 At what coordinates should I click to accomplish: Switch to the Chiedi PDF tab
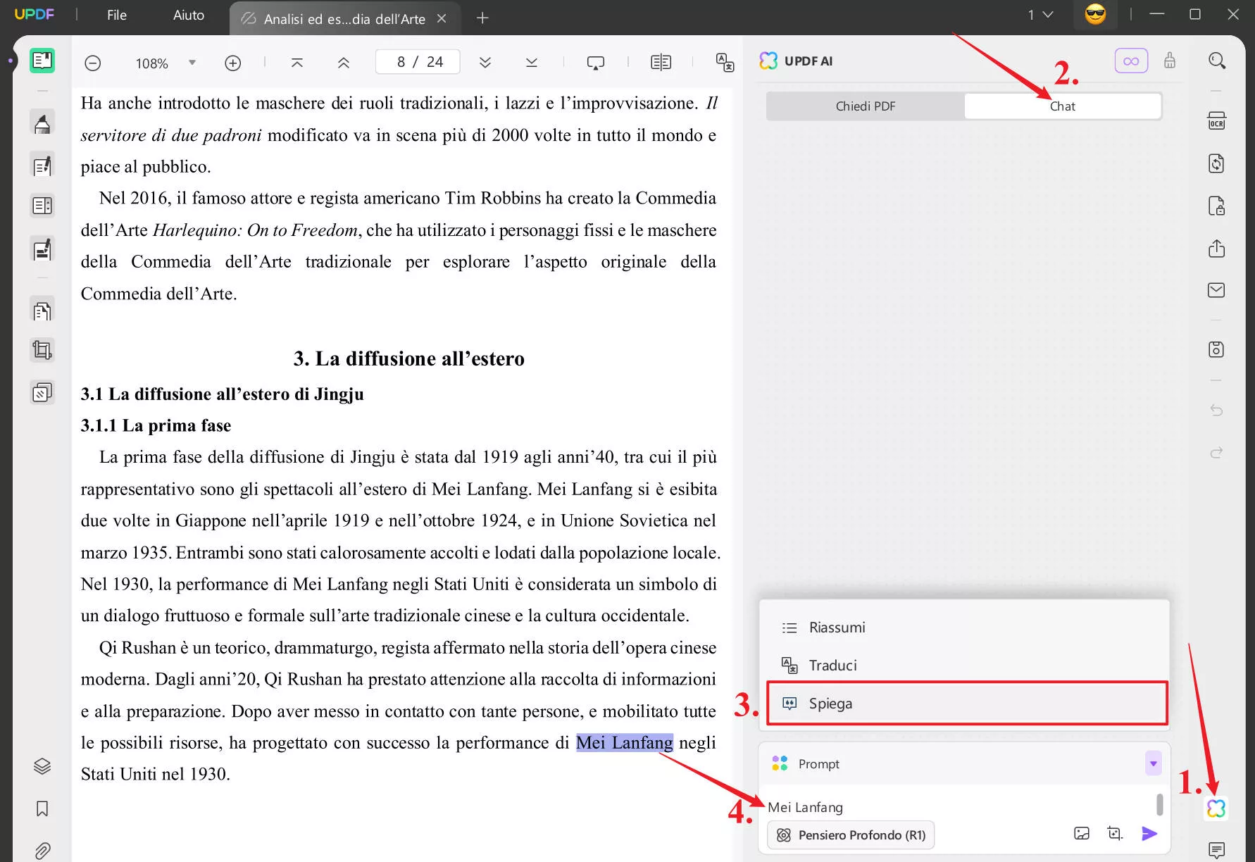point(866,106)
